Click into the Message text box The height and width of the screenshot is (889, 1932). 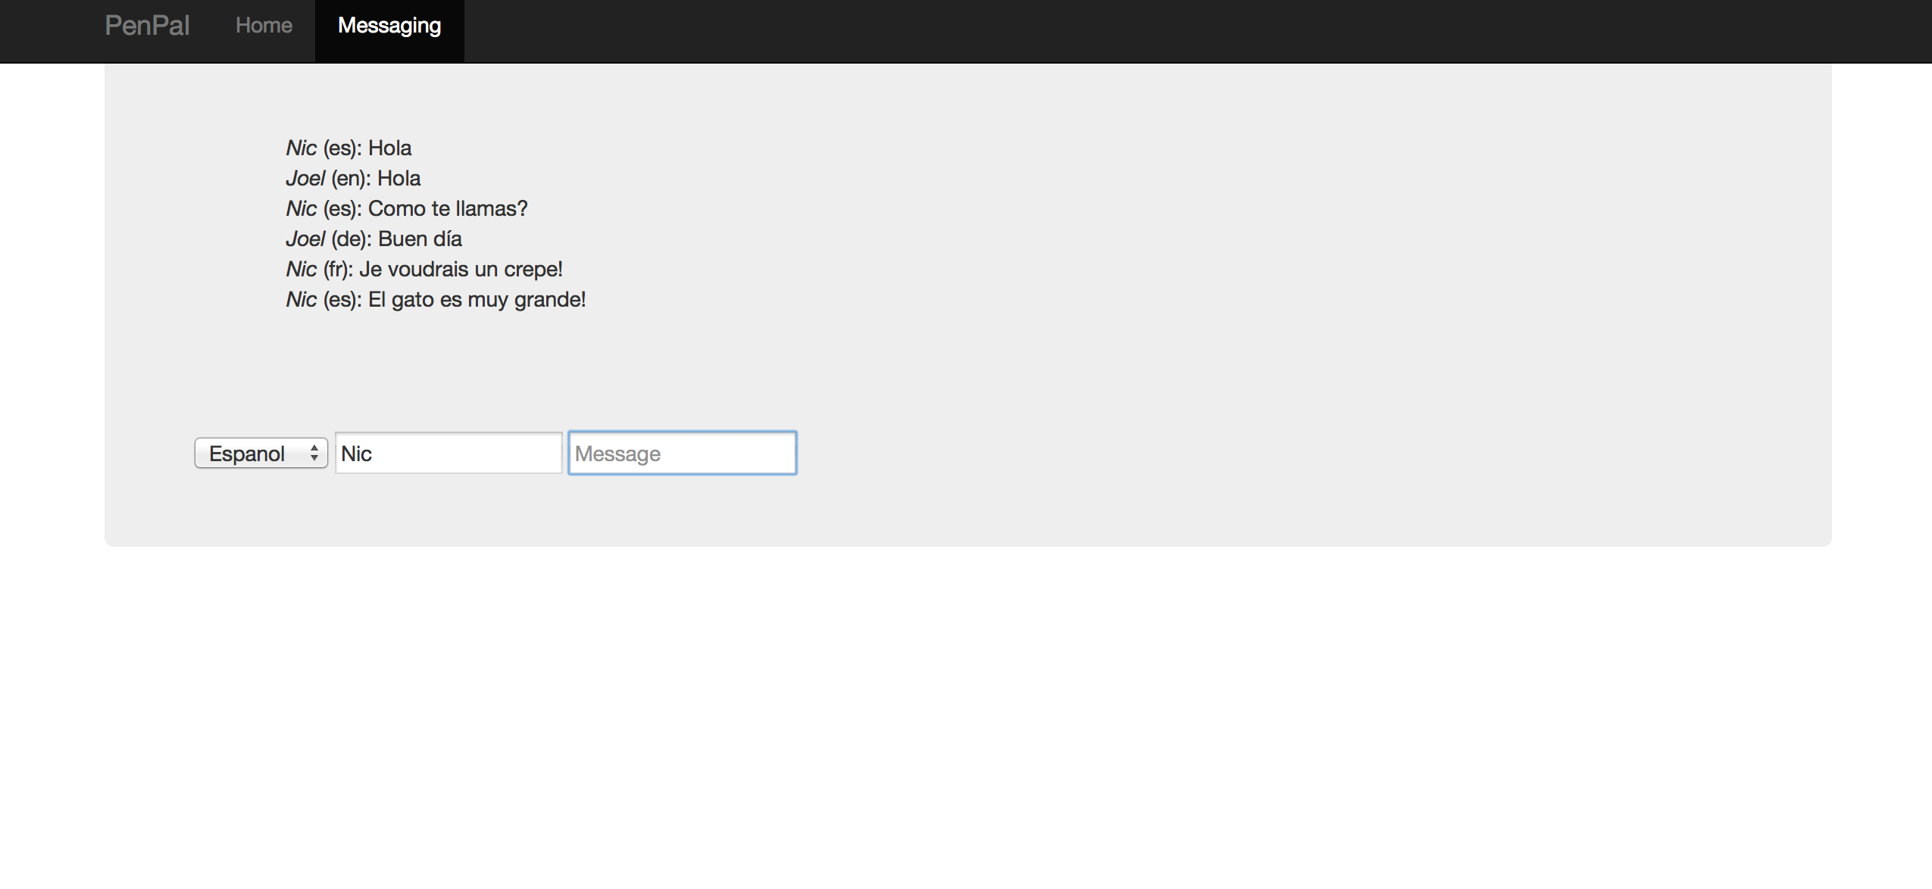(x=682, y=454)
